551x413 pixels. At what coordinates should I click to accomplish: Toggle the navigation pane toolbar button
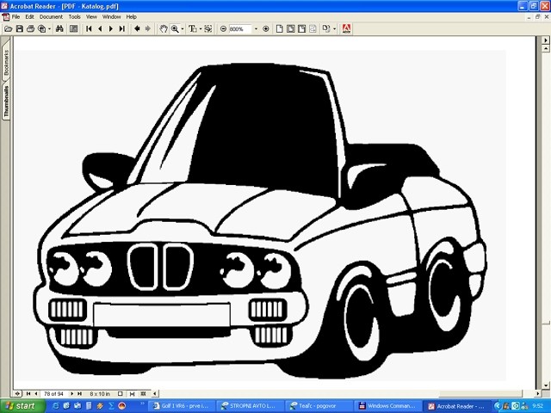click(x=73, y=28)
